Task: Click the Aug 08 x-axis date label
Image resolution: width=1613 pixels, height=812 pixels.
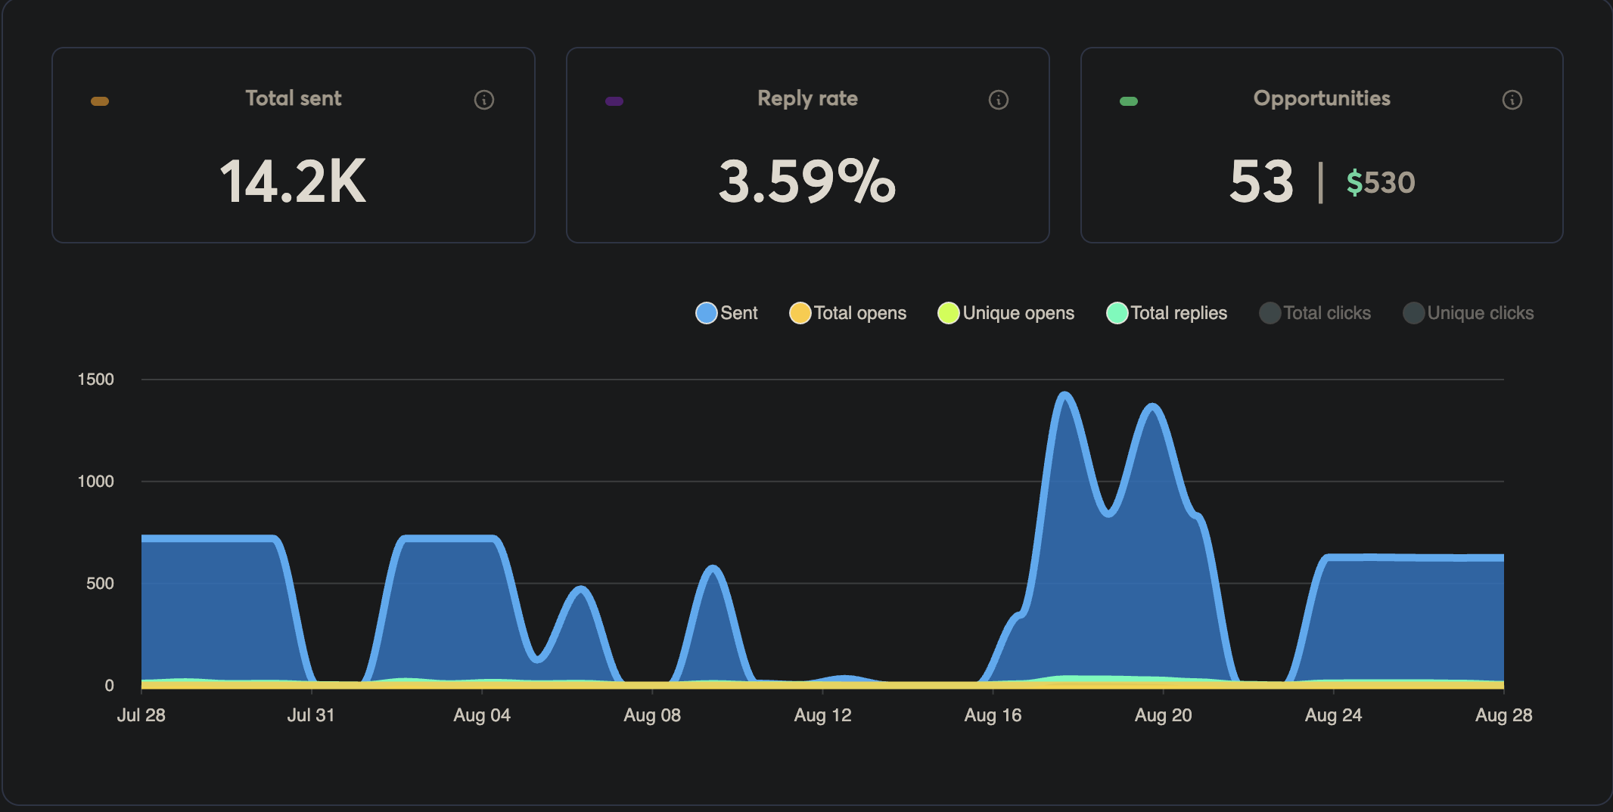Action: (x=652, y=715)
